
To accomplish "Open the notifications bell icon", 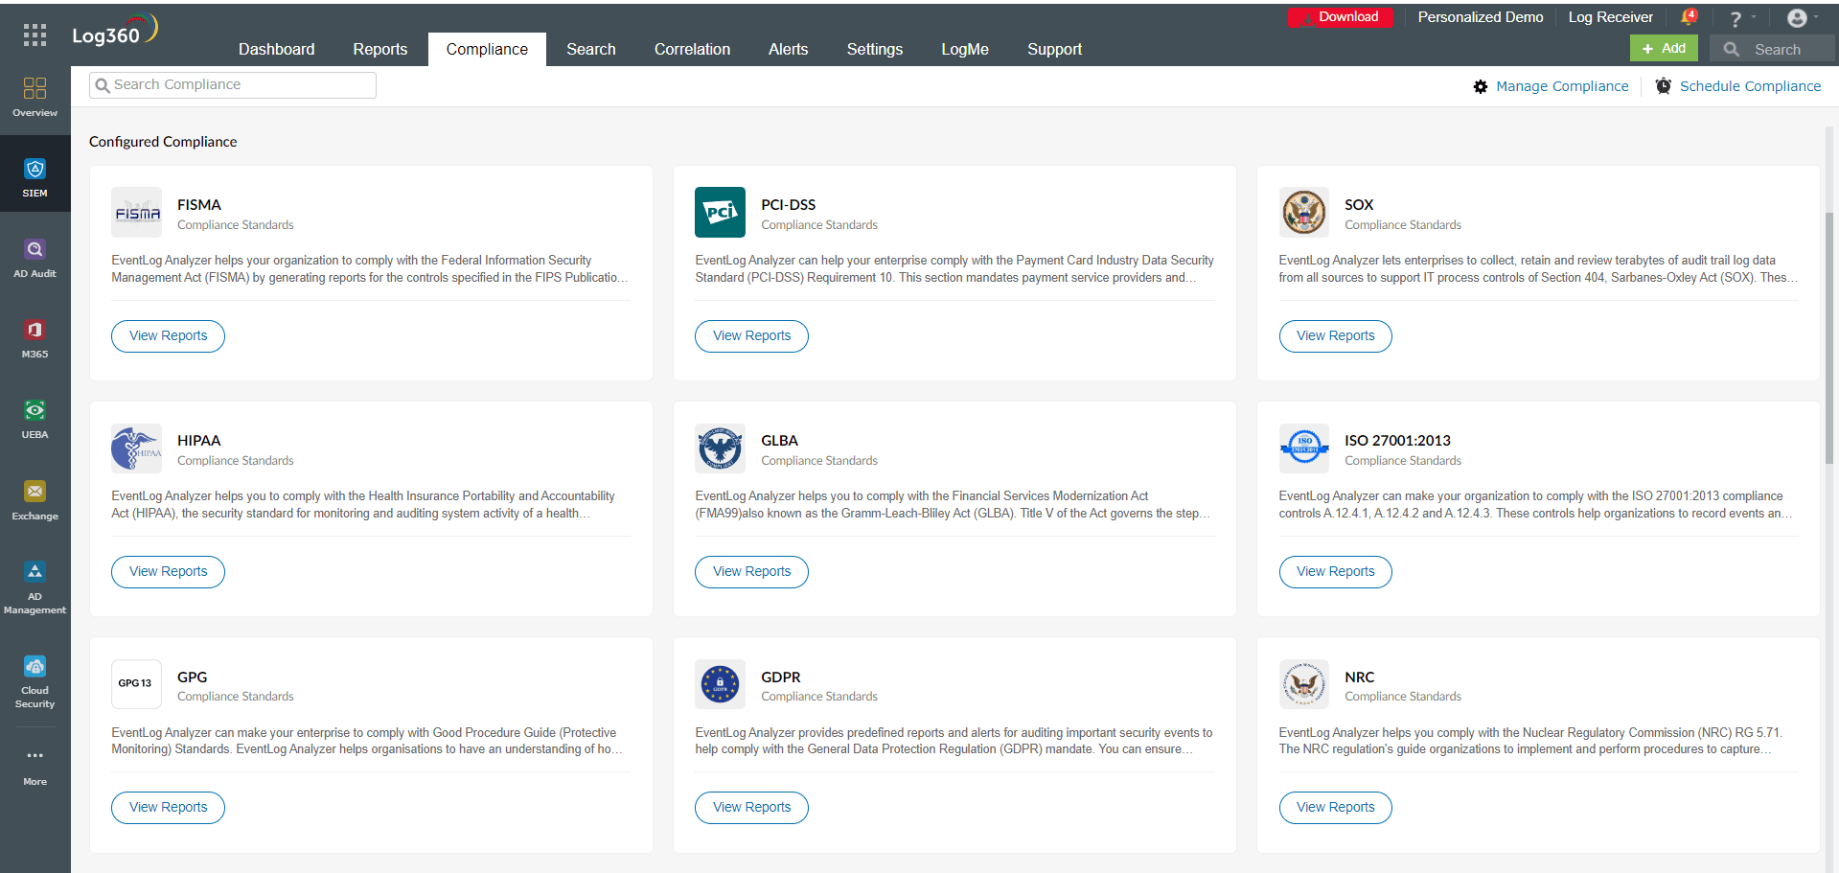I will click(x=1689, y=17).
